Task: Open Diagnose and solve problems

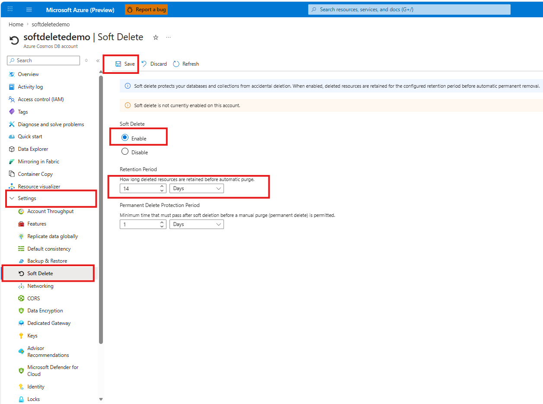Action: [x=51, y=124]
